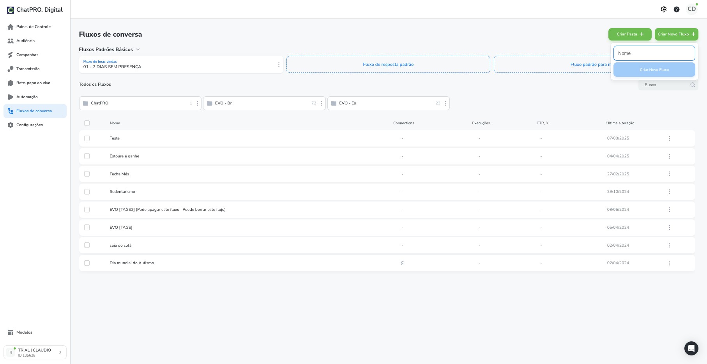The height and width of the screenshot is (364, 707).
Task: Open three-dot menu for EVO [TAGS] row
Action: (669, 228)
